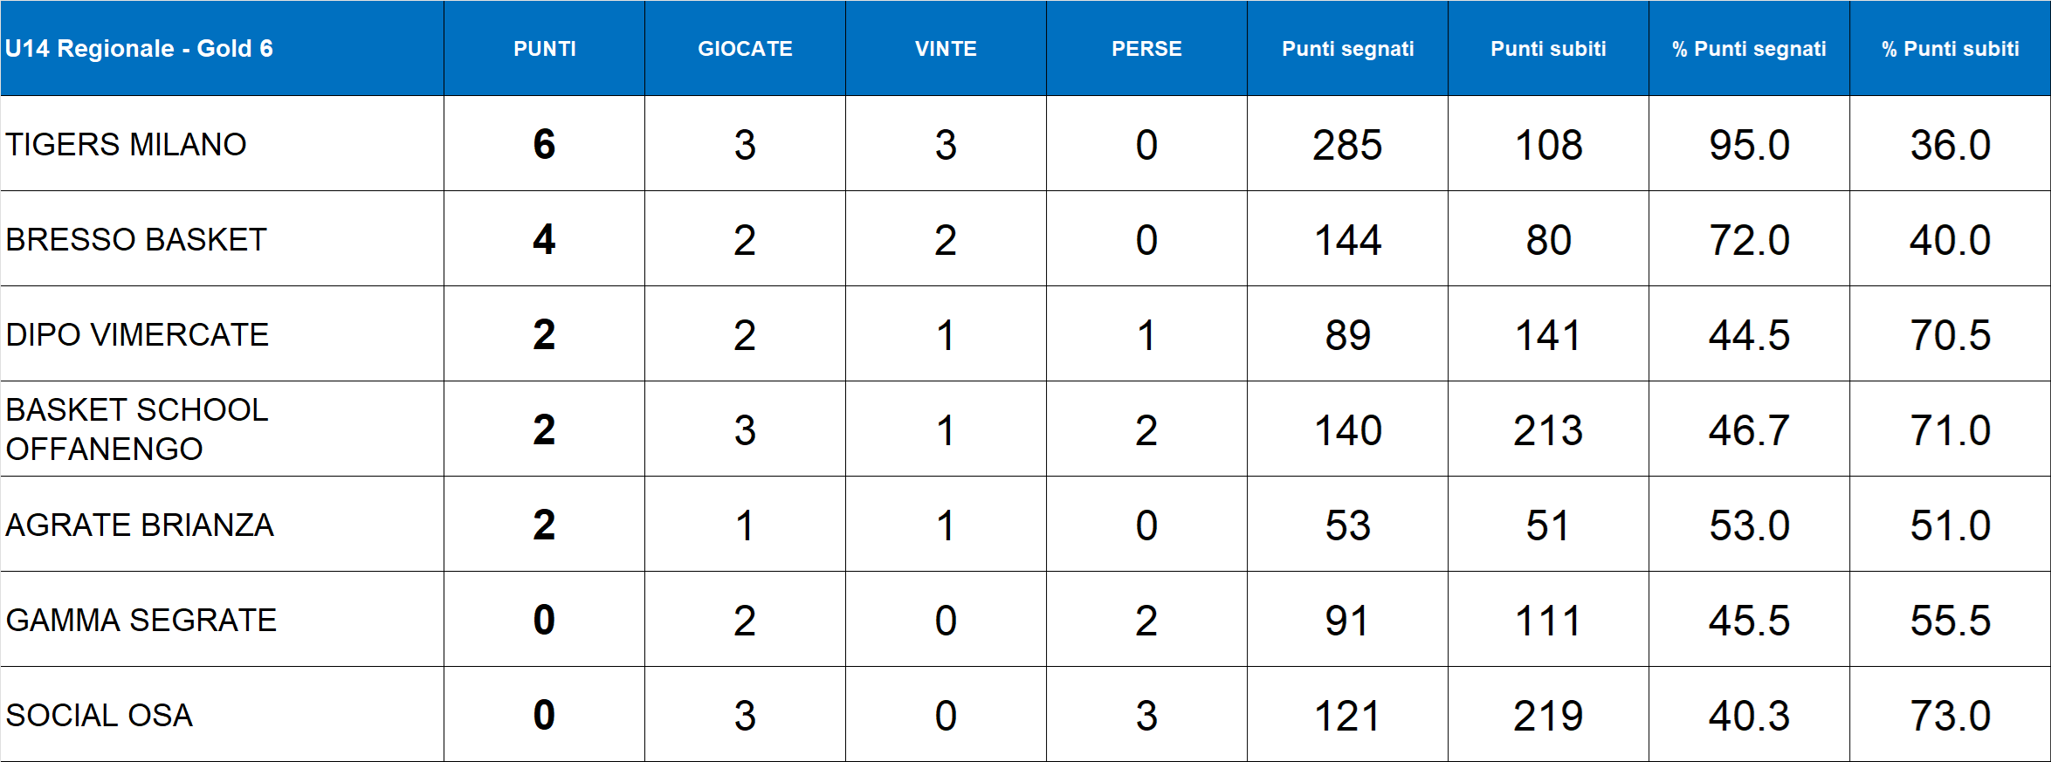Click the BASKET SCHOOL OFFANENGO team name
This screenshot has width=2051, height=762.
tap(137, 429)
